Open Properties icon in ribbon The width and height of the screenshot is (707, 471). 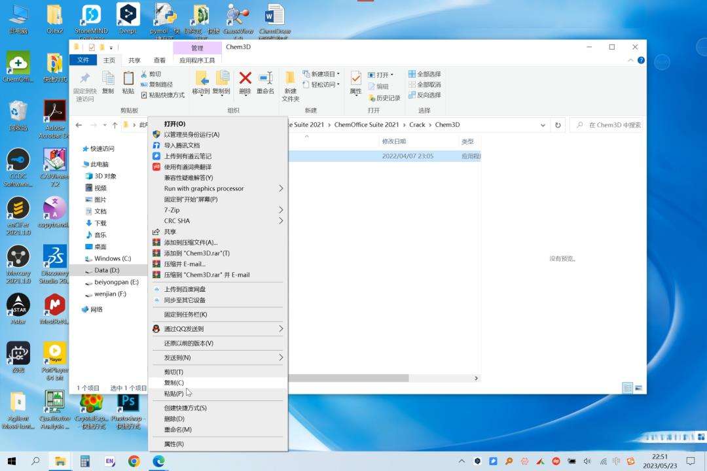(x=355, y=79)
